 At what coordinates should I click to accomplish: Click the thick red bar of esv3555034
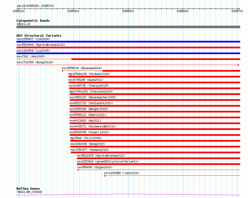171,71
